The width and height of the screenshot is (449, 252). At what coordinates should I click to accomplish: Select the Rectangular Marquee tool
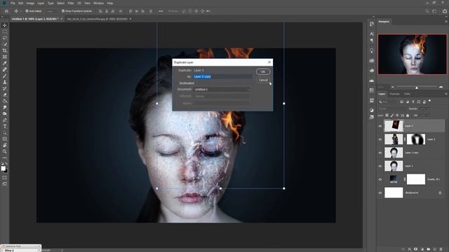pos(5,31)
